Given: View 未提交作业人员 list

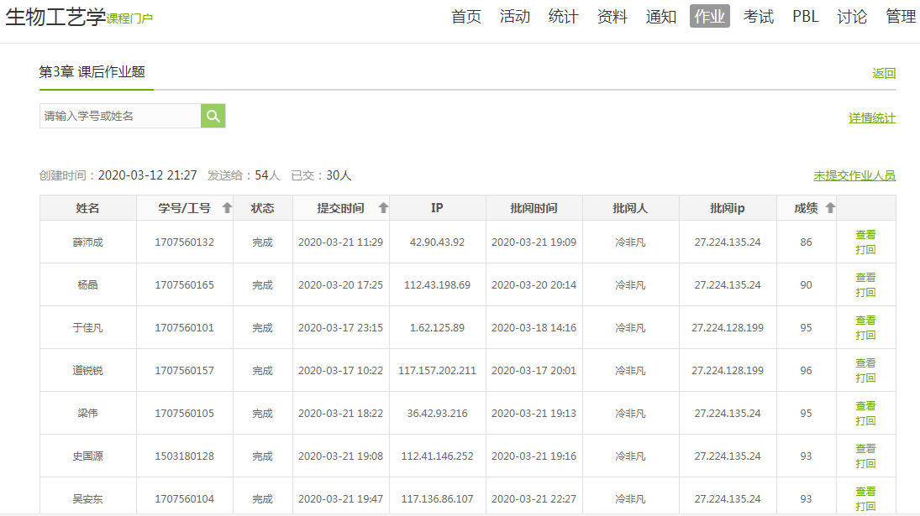Looking at the screenshot, I should pos(854,176).
